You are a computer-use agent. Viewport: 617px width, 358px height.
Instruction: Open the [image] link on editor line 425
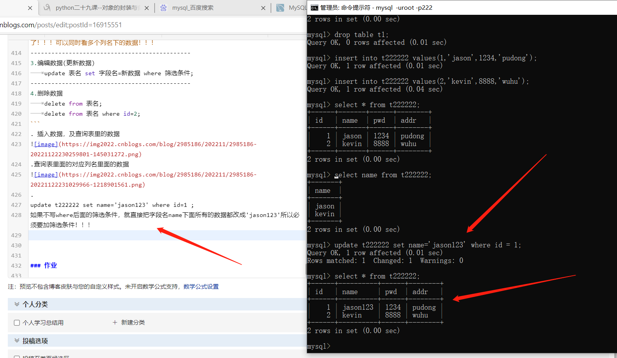click(x=46, y=175)
